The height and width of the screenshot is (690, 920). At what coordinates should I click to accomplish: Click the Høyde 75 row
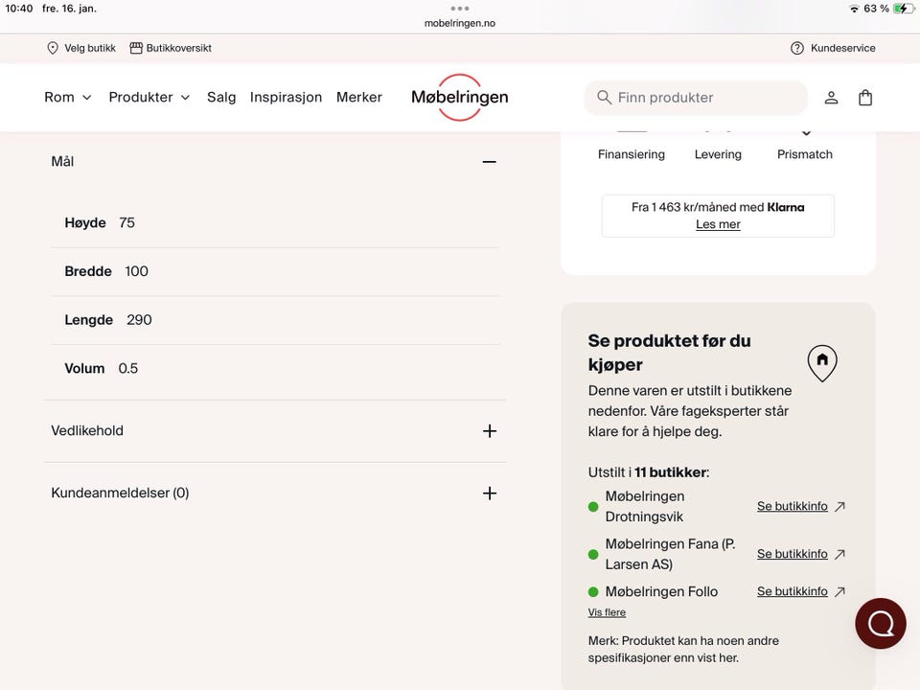click(x=275, y=223)
